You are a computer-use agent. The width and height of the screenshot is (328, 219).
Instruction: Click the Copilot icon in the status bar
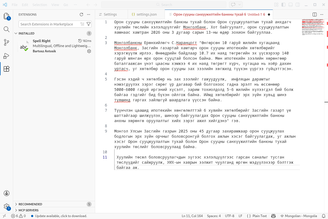(273, 216)
